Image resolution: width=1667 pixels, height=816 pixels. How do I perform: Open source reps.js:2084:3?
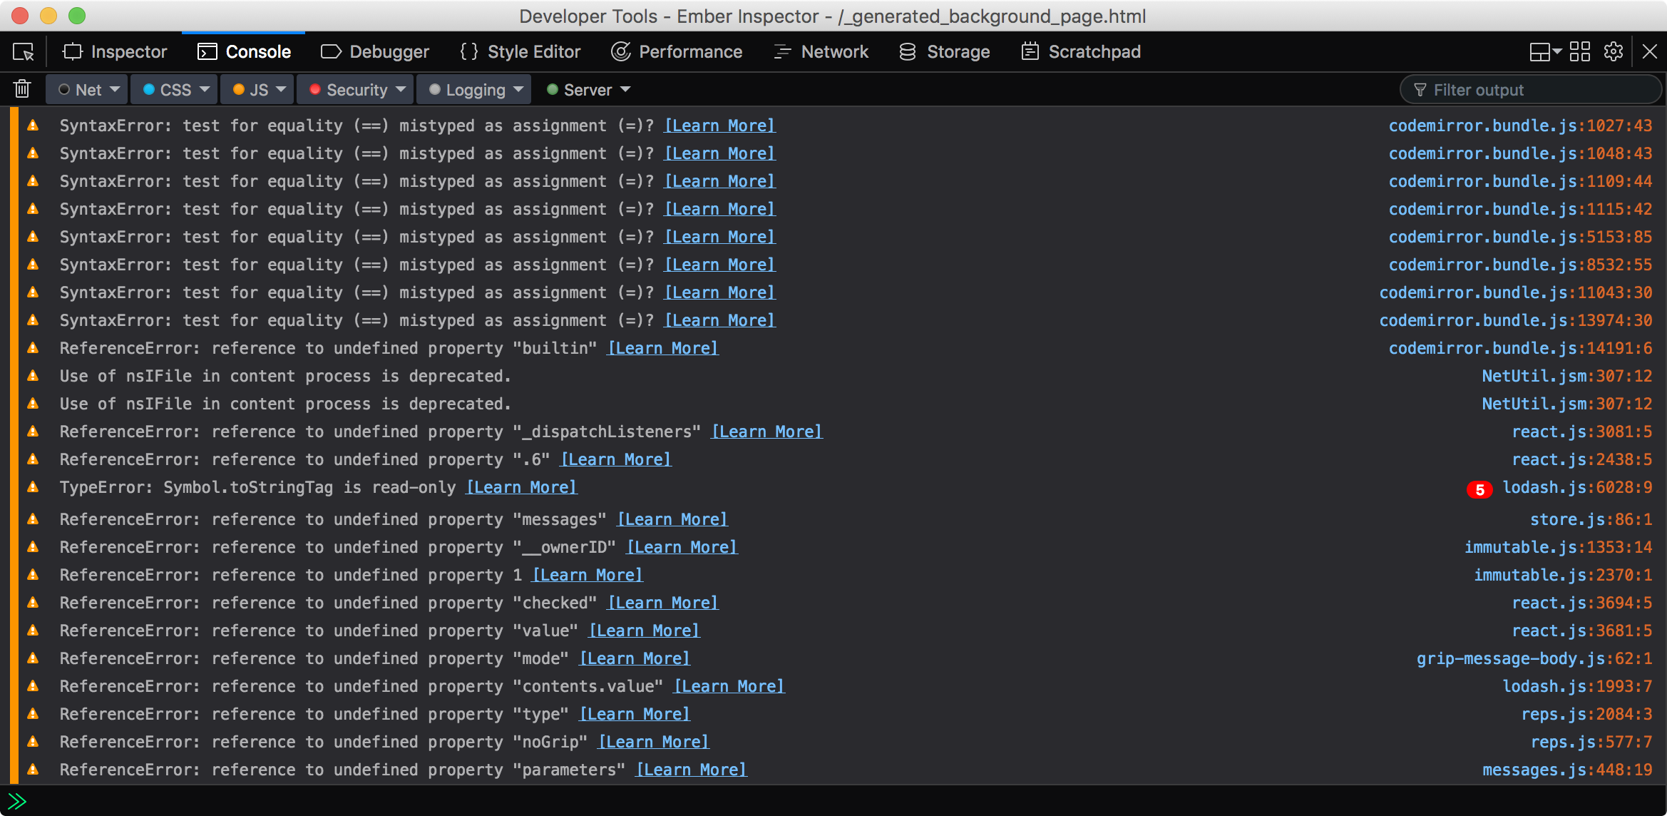(1586, 714)
